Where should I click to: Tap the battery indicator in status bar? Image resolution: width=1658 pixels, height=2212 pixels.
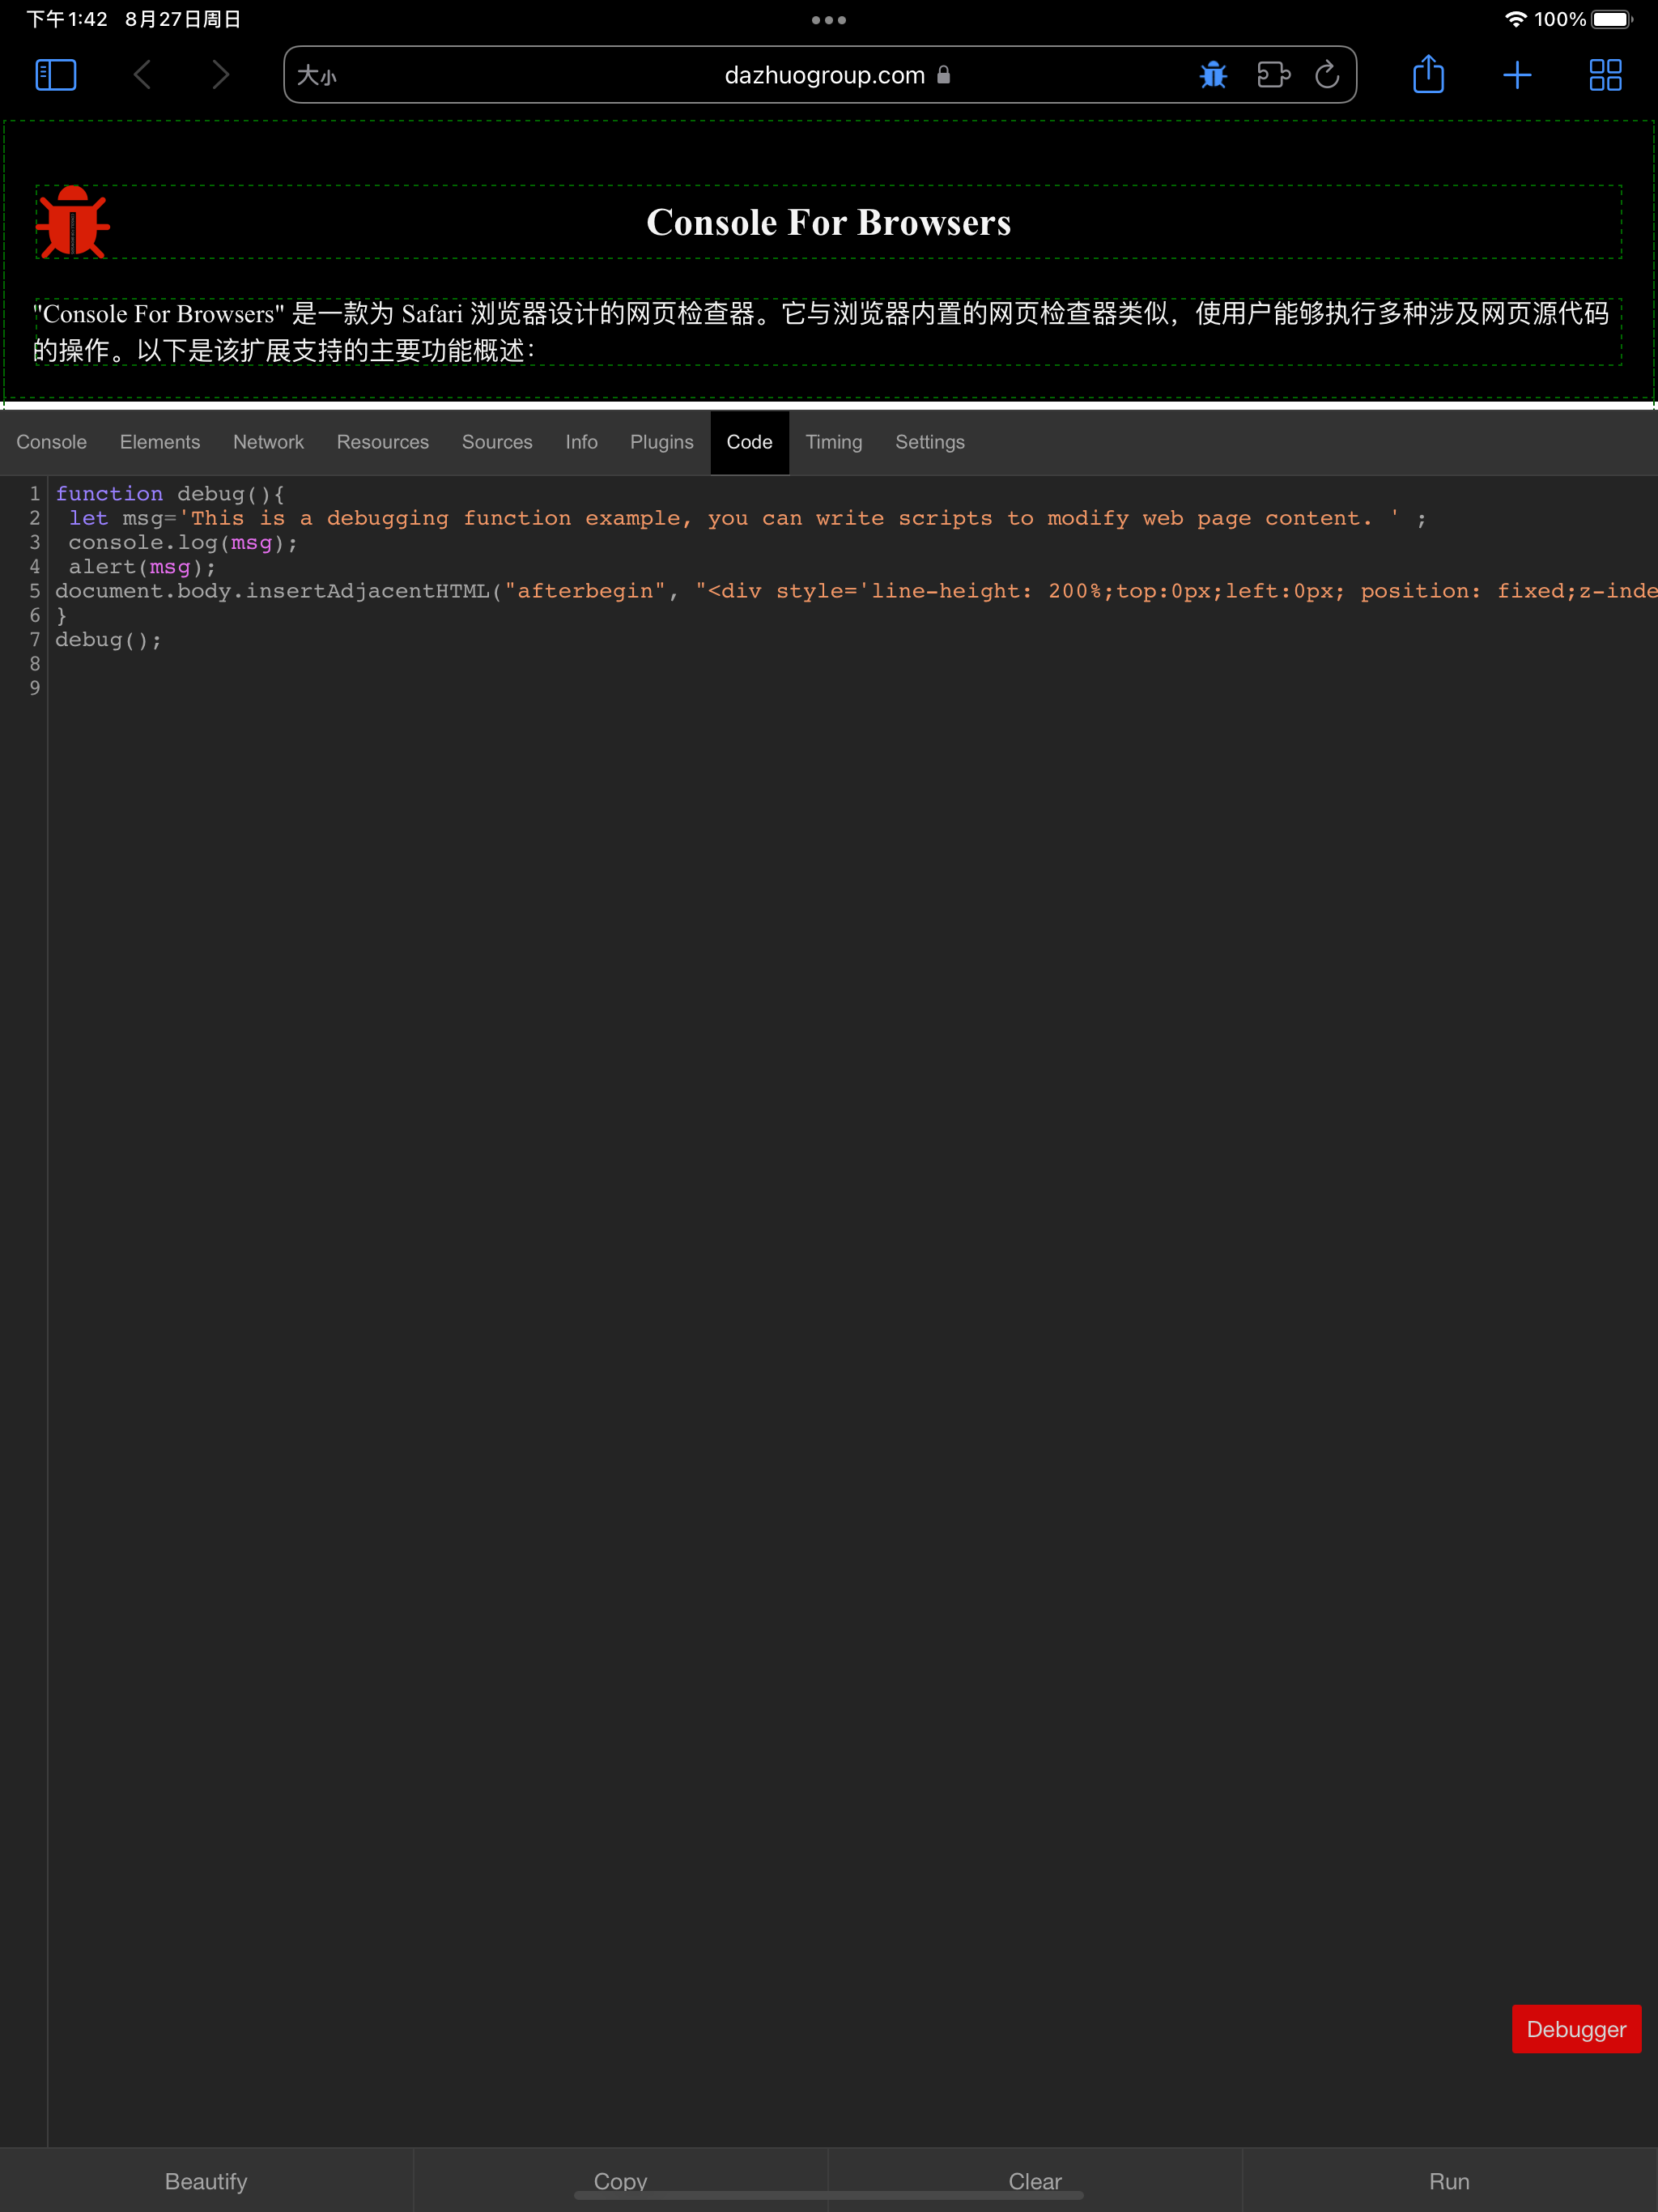tap(1611, 19)
